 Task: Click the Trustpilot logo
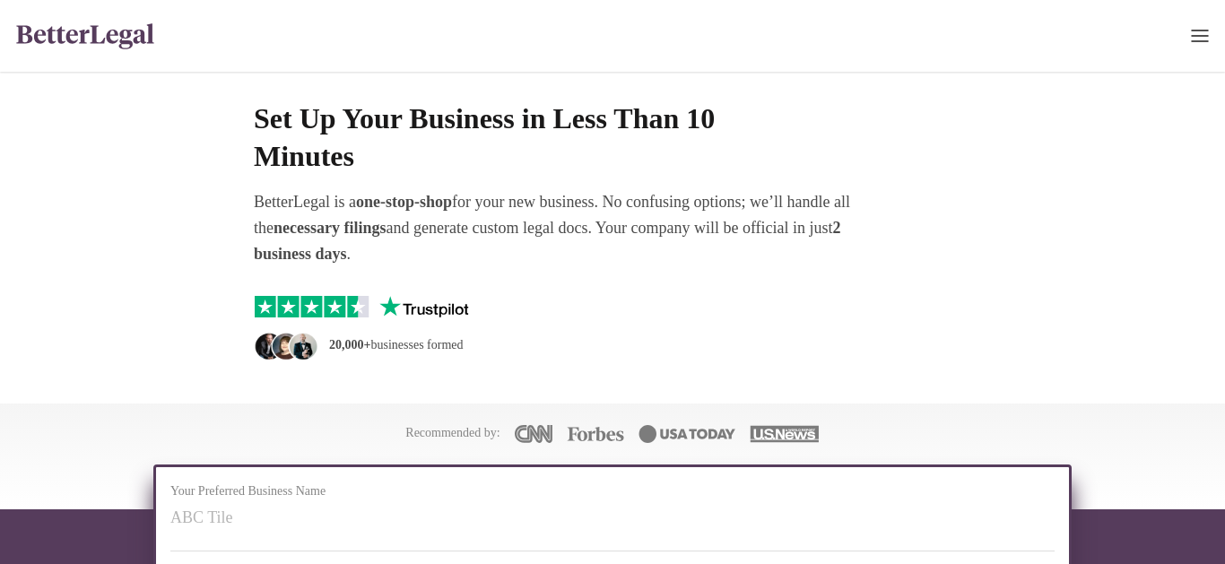pos(424,308)
